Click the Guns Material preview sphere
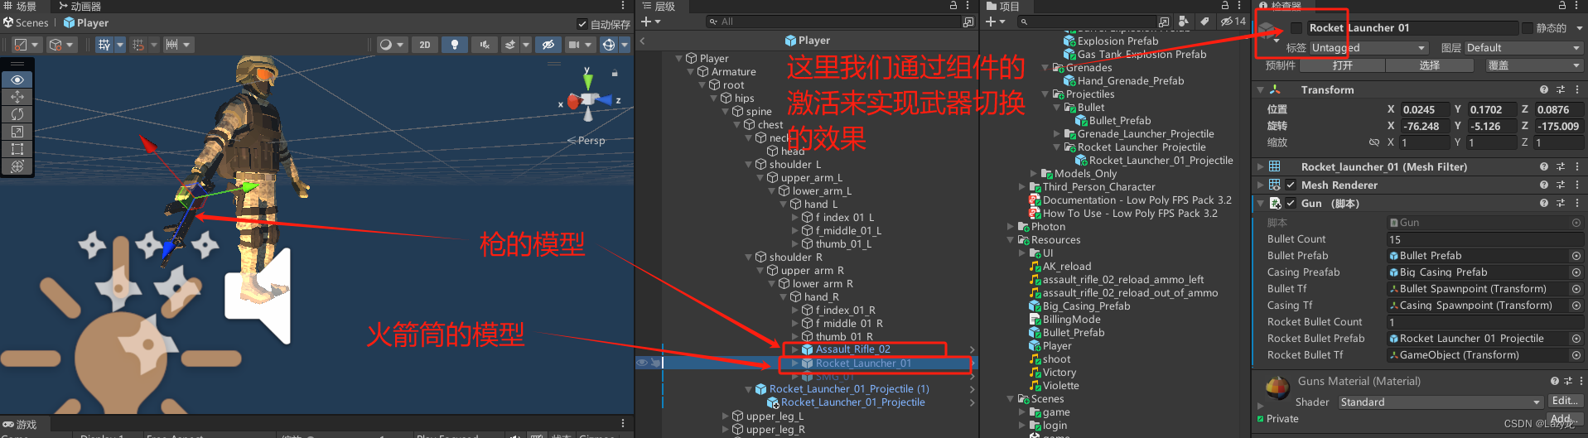1588x438 pixels. [1277, 387]
